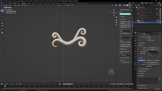Toggle the Show Mouse Events checkbox
Screen dimensions: 162x91
point(120,52)
